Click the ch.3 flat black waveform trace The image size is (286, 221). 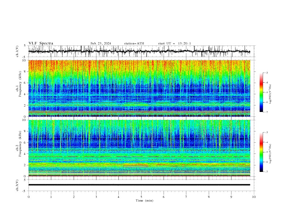pyautogui.click(x=139, y=185)
